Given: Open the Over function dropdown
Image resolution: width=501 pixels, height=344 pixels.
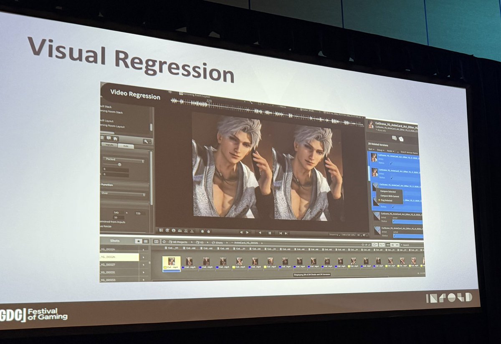Looking at the screenshot, I should (123, 193).
